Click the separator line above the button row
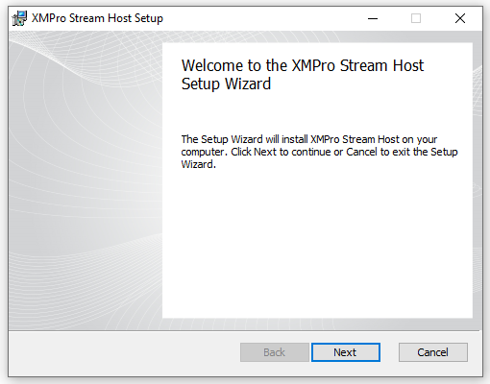 pyautogui.click(x=245, y=330)
